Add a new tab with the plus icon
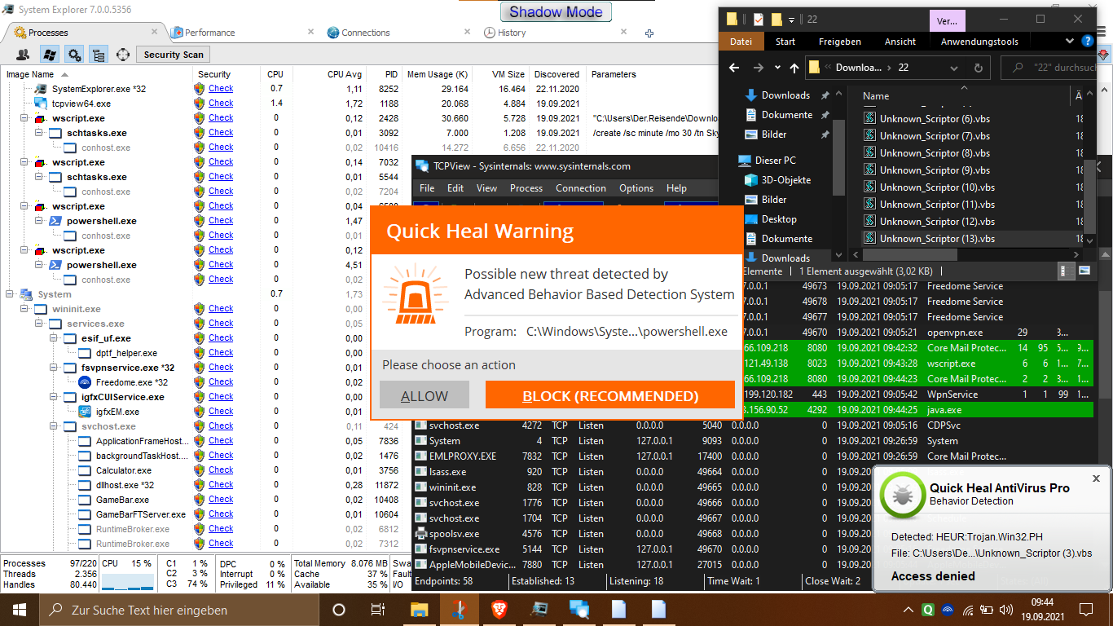 649,33
